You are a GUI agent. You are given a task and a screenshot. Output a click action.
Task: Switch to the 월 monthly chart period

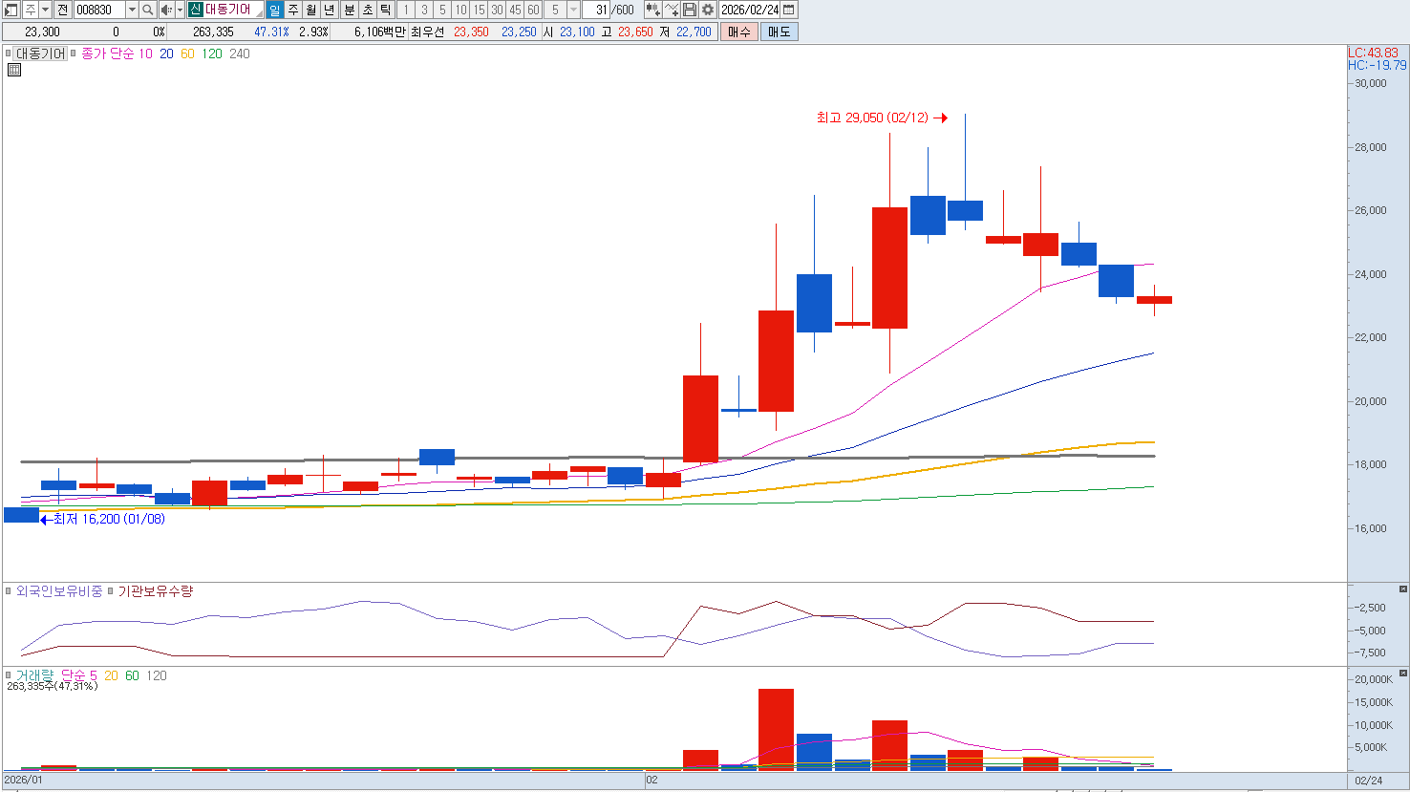311,10
